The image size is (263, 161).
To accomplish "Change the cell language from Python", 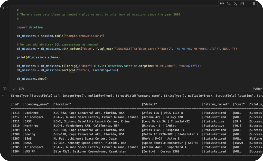I will 257,89.
